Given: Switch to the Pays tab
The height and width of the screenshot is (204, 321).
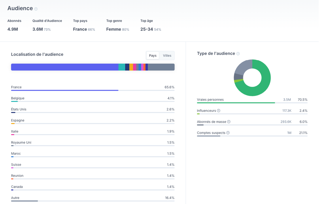Looking at the screenshot, I should (x=153, y=55).
